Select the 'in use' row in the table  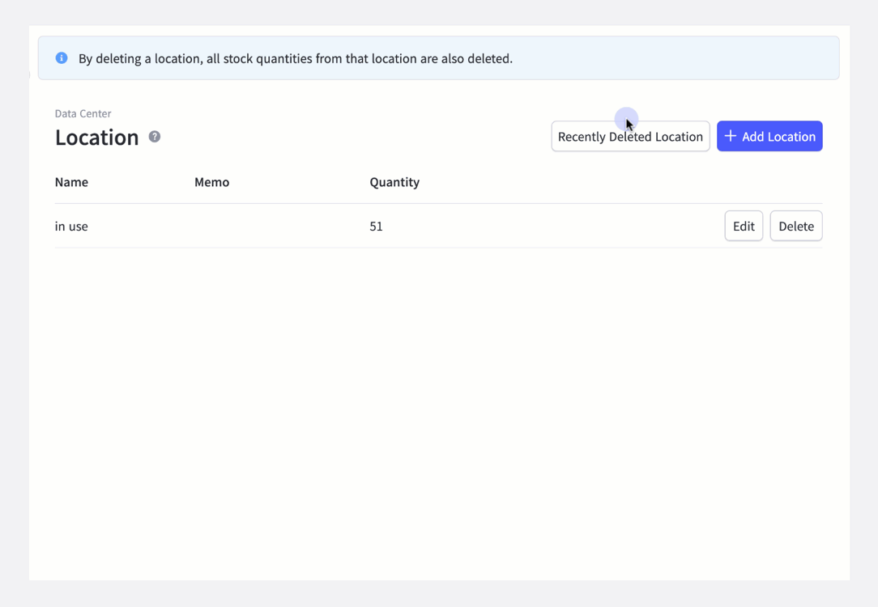pyautogui.click(x=71, y=226)
